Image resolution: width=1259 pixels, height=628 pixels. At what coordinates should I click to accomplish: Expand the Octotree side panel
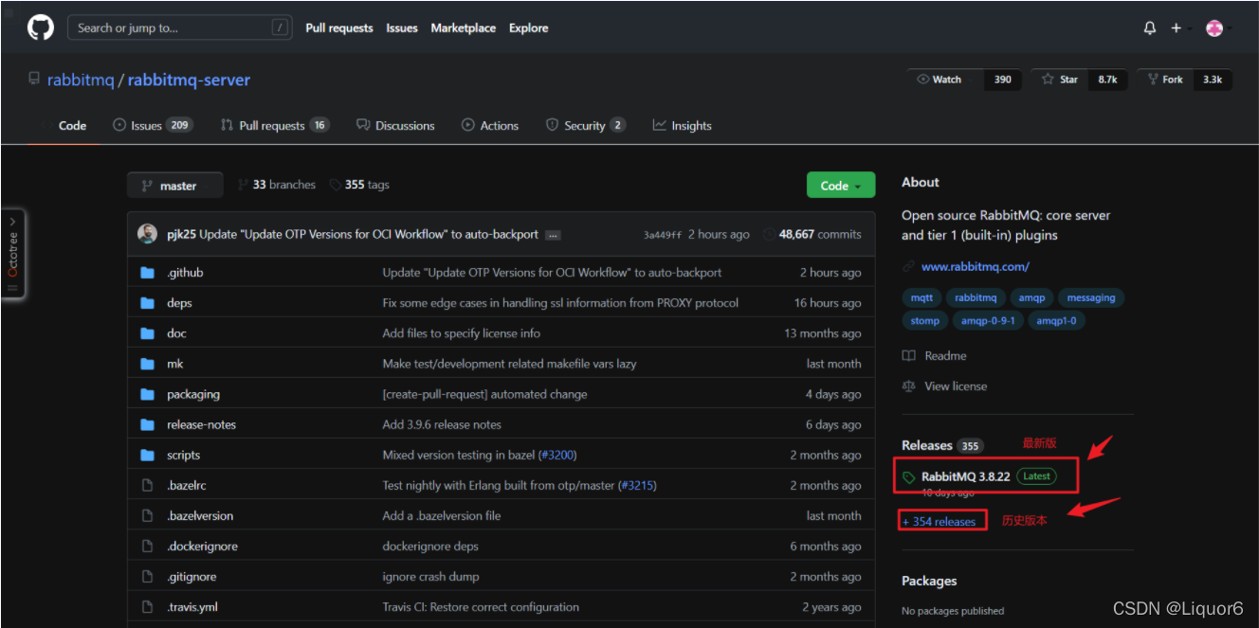(12, 253)
